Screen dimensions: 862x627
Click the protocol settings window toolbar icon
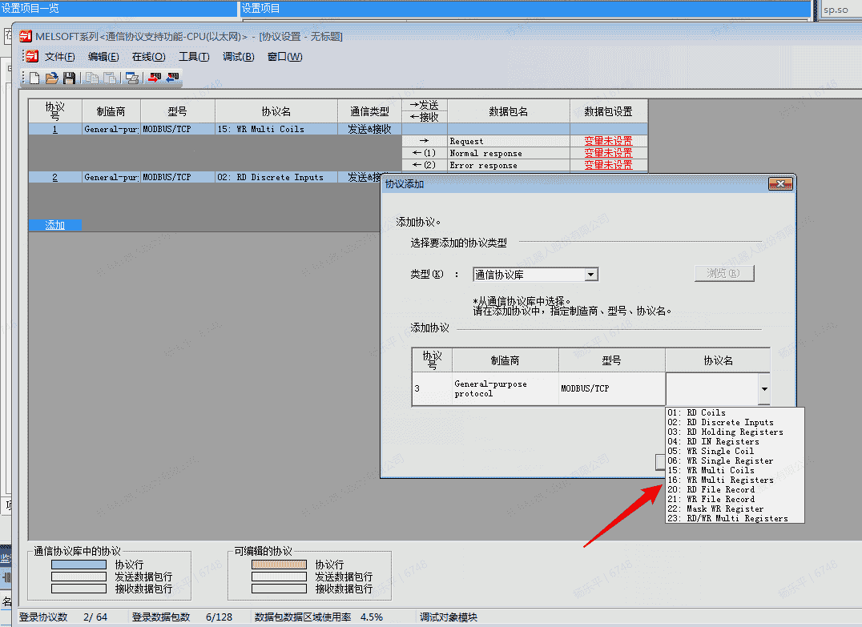[132, 78]
